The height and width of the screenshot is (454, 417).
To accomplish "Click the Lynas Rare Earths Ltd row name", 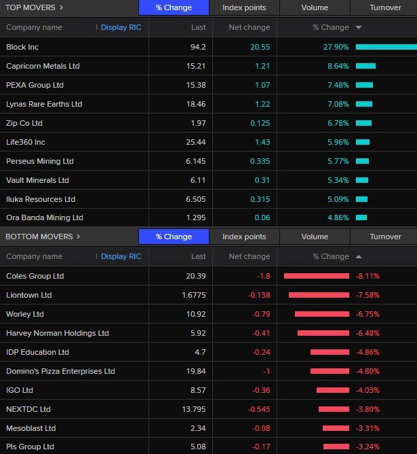I will pyautogui.click(x=44, y=104).
